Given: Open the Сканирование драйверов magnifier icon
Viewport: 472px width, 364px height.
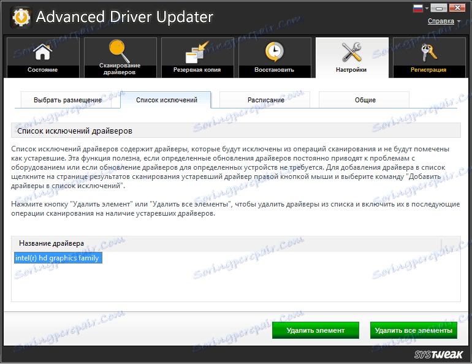Looking at the screenshot, I should (120, 51).
